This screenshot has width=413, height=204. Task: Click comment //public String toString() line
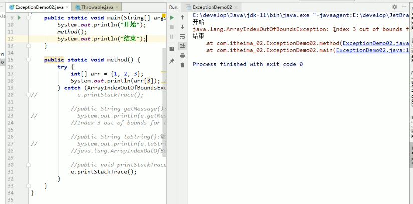[x=118, y=137]
